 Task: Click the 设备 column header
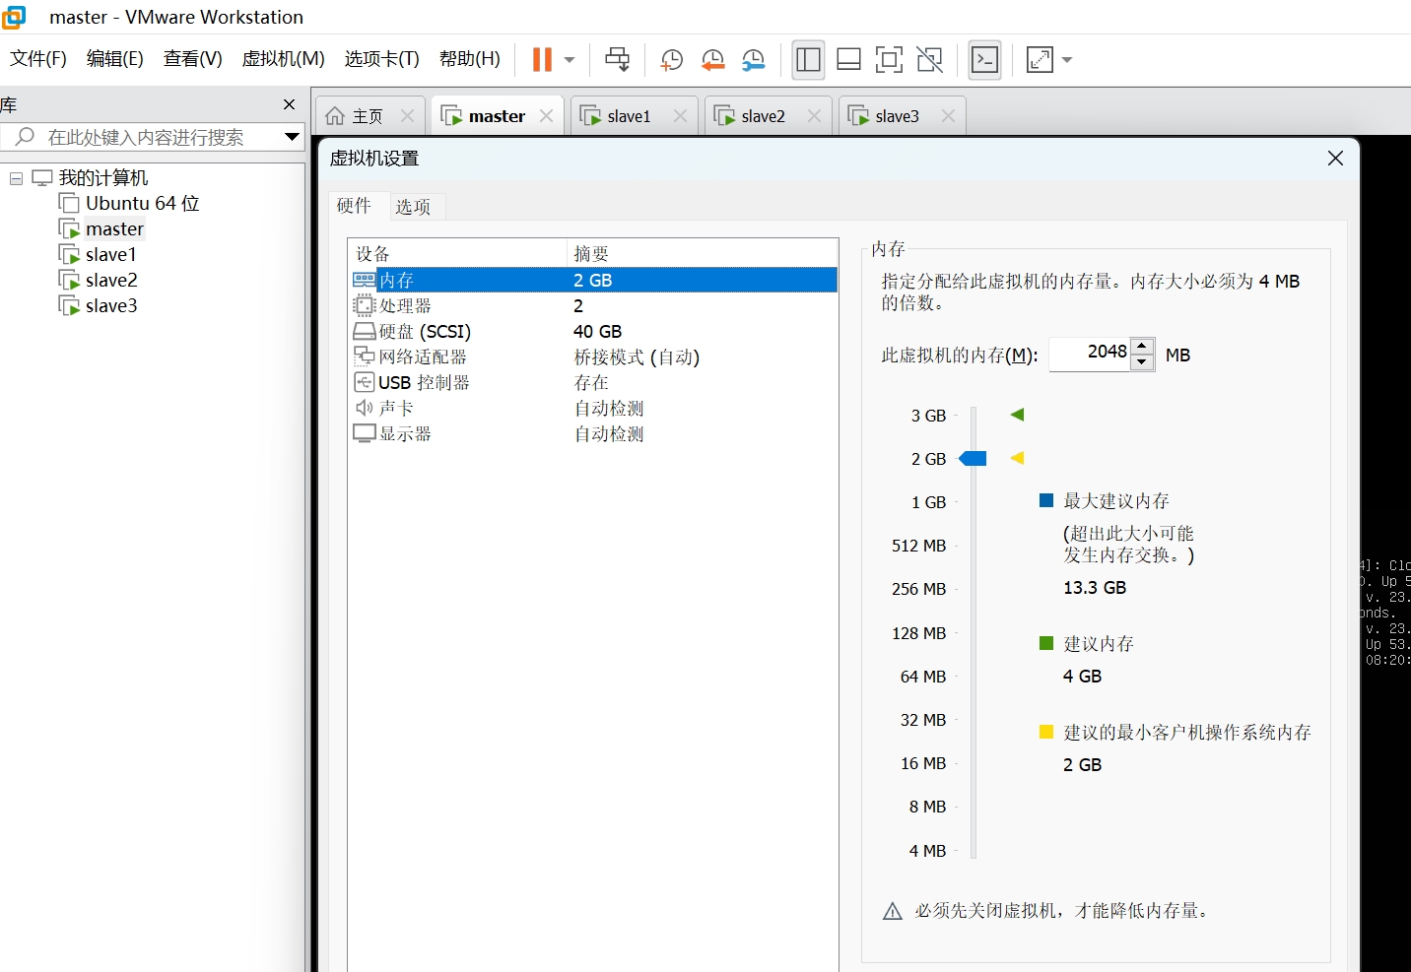tap(458, 253)
